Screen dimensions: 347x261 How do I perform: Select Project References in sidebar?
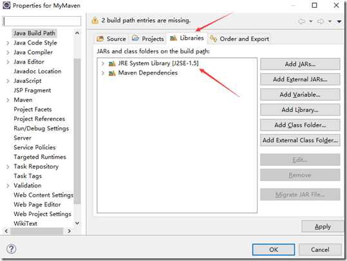pyautogui.click(x=39, y=119)
